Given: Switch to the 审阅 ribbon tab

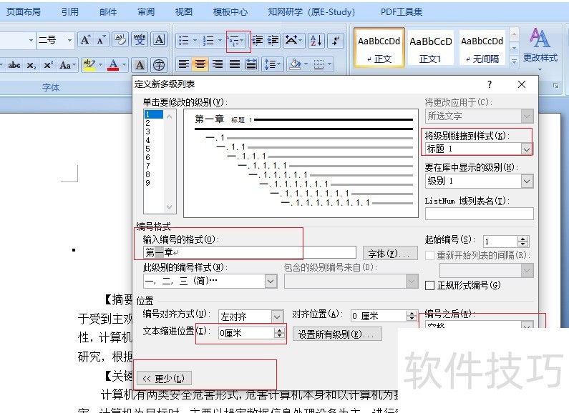Looking at the screenshot, I should click(x=146, y=11).
